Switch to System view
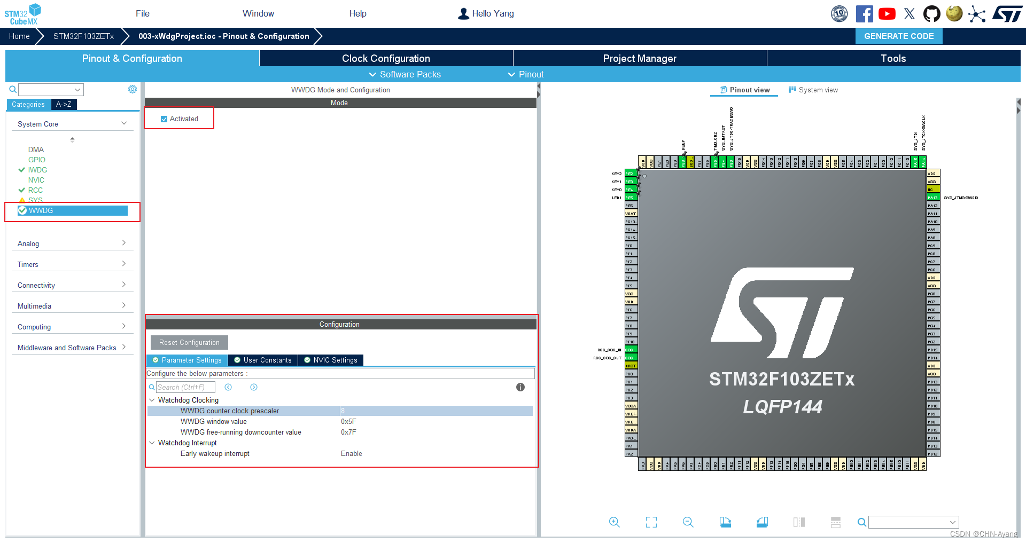 [x=813, y=90]
